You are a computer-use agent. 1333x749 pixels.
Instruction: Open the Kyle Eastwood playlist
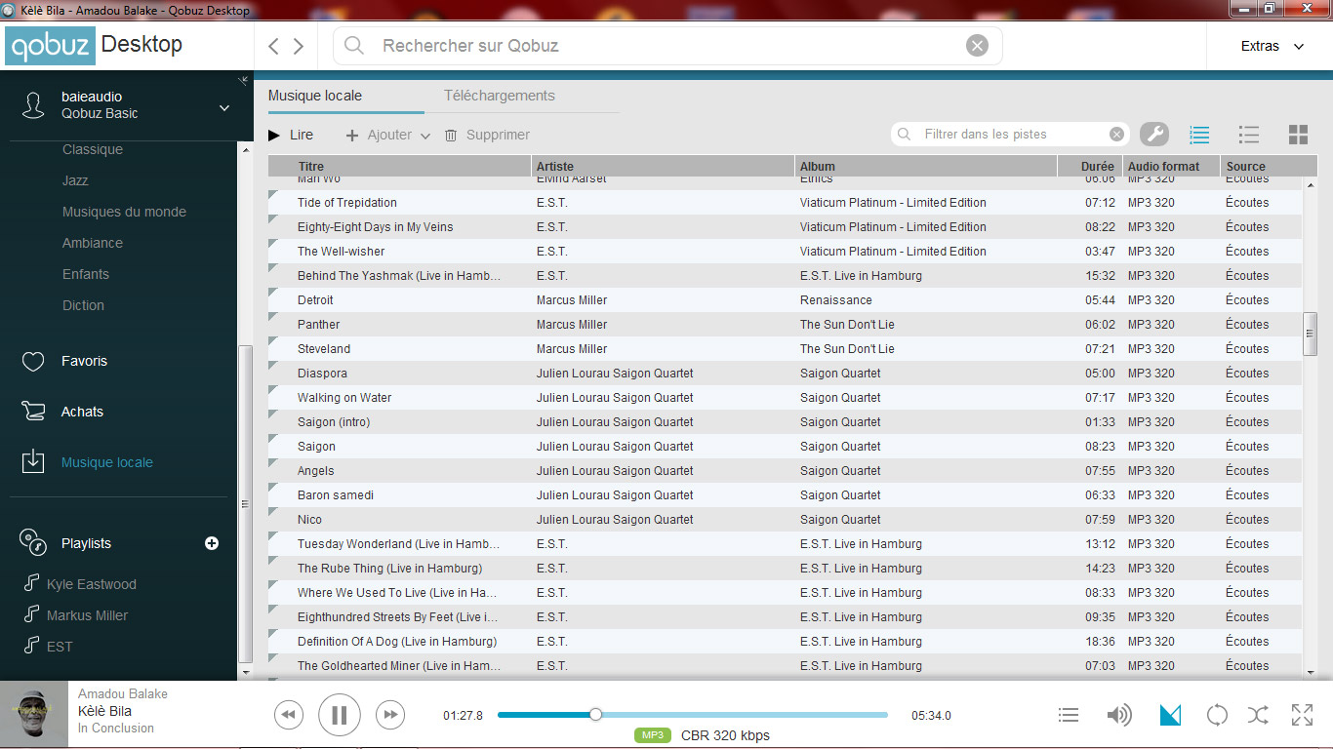click(x=92, y=584)
